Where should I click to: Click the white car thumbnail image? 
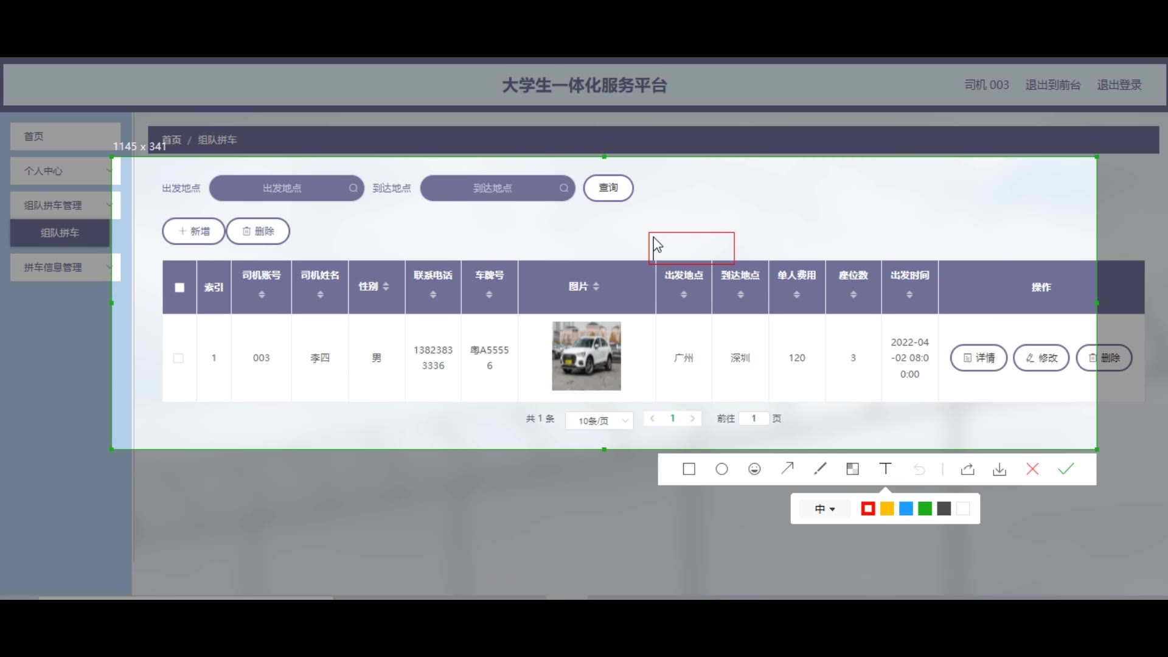point(586,356)
